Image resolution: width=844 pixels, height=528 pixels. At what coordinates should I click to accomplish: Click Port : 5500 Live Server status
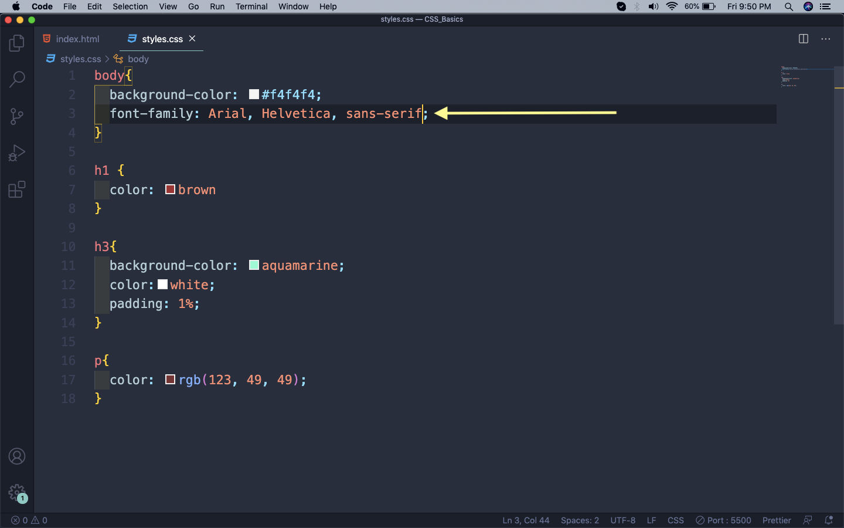(x=723, y=520)
